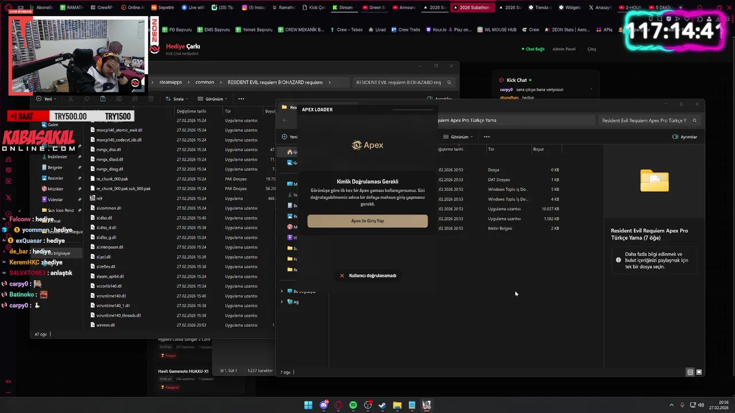Expand Ağ node in front Explorer

tap(281, 302)
